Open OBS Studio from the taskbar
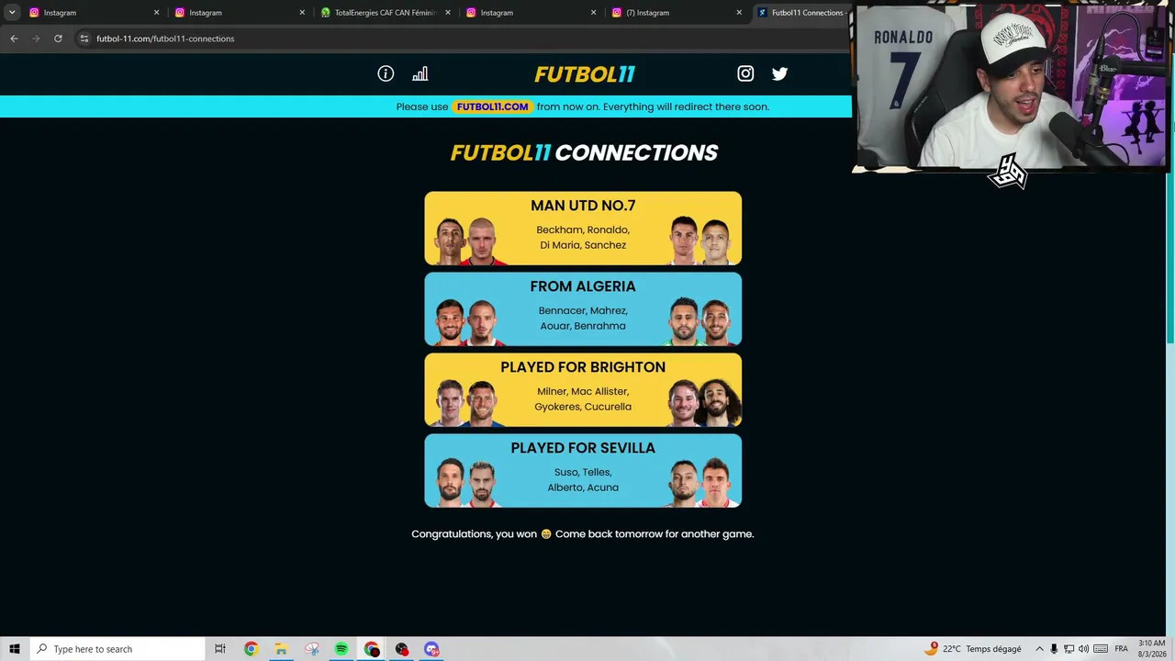This screenshot has height=661, width=1175. point(402,649)
